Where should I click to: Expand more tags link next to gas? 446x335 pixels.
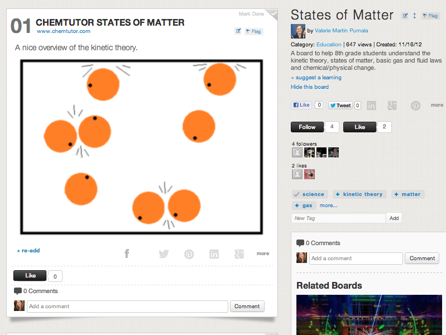[329, 205]
